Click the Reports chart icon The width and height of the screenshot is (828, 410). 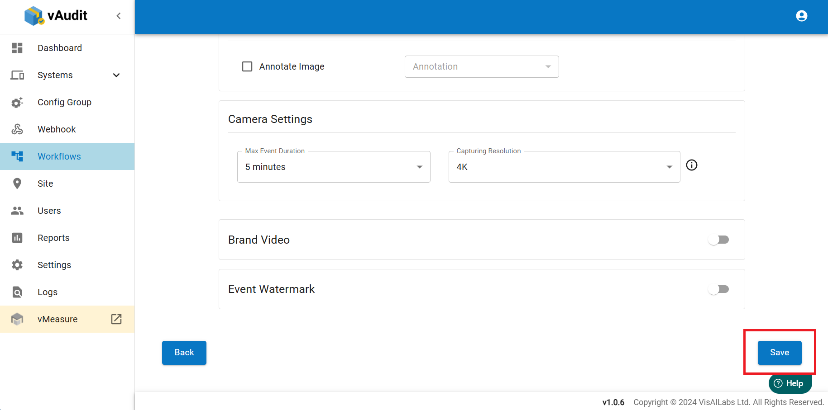[x=17, y=238]
